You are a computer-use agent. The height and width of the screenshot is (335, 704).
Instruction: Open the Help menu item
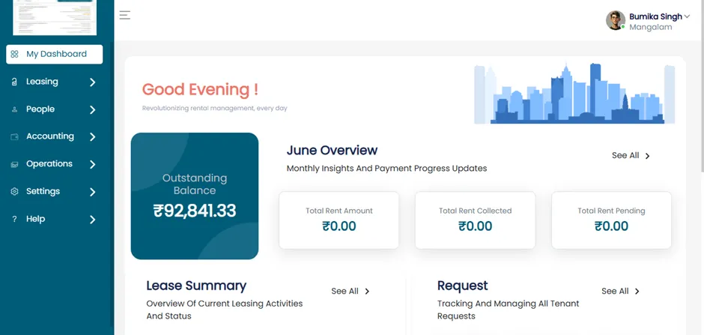click(55, 219)
